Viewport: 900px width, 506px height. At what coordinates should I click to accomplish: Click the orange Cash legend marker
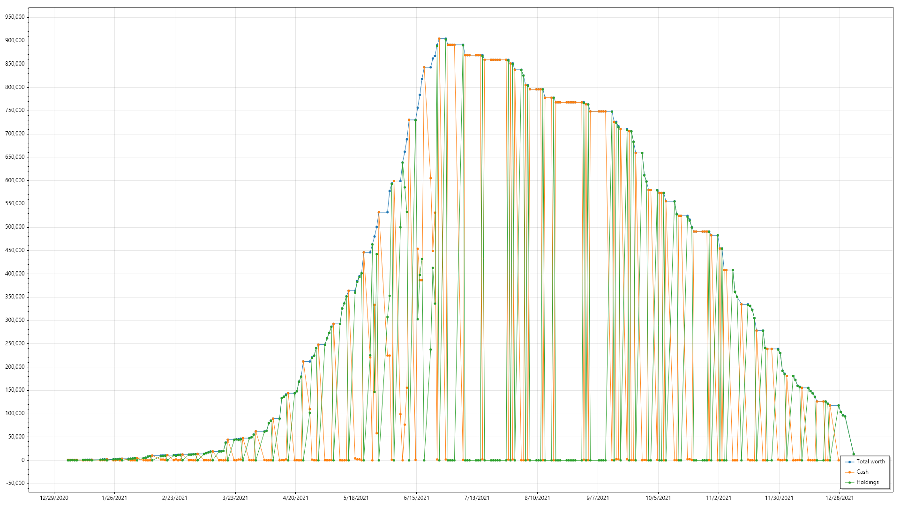click(849, 472)
